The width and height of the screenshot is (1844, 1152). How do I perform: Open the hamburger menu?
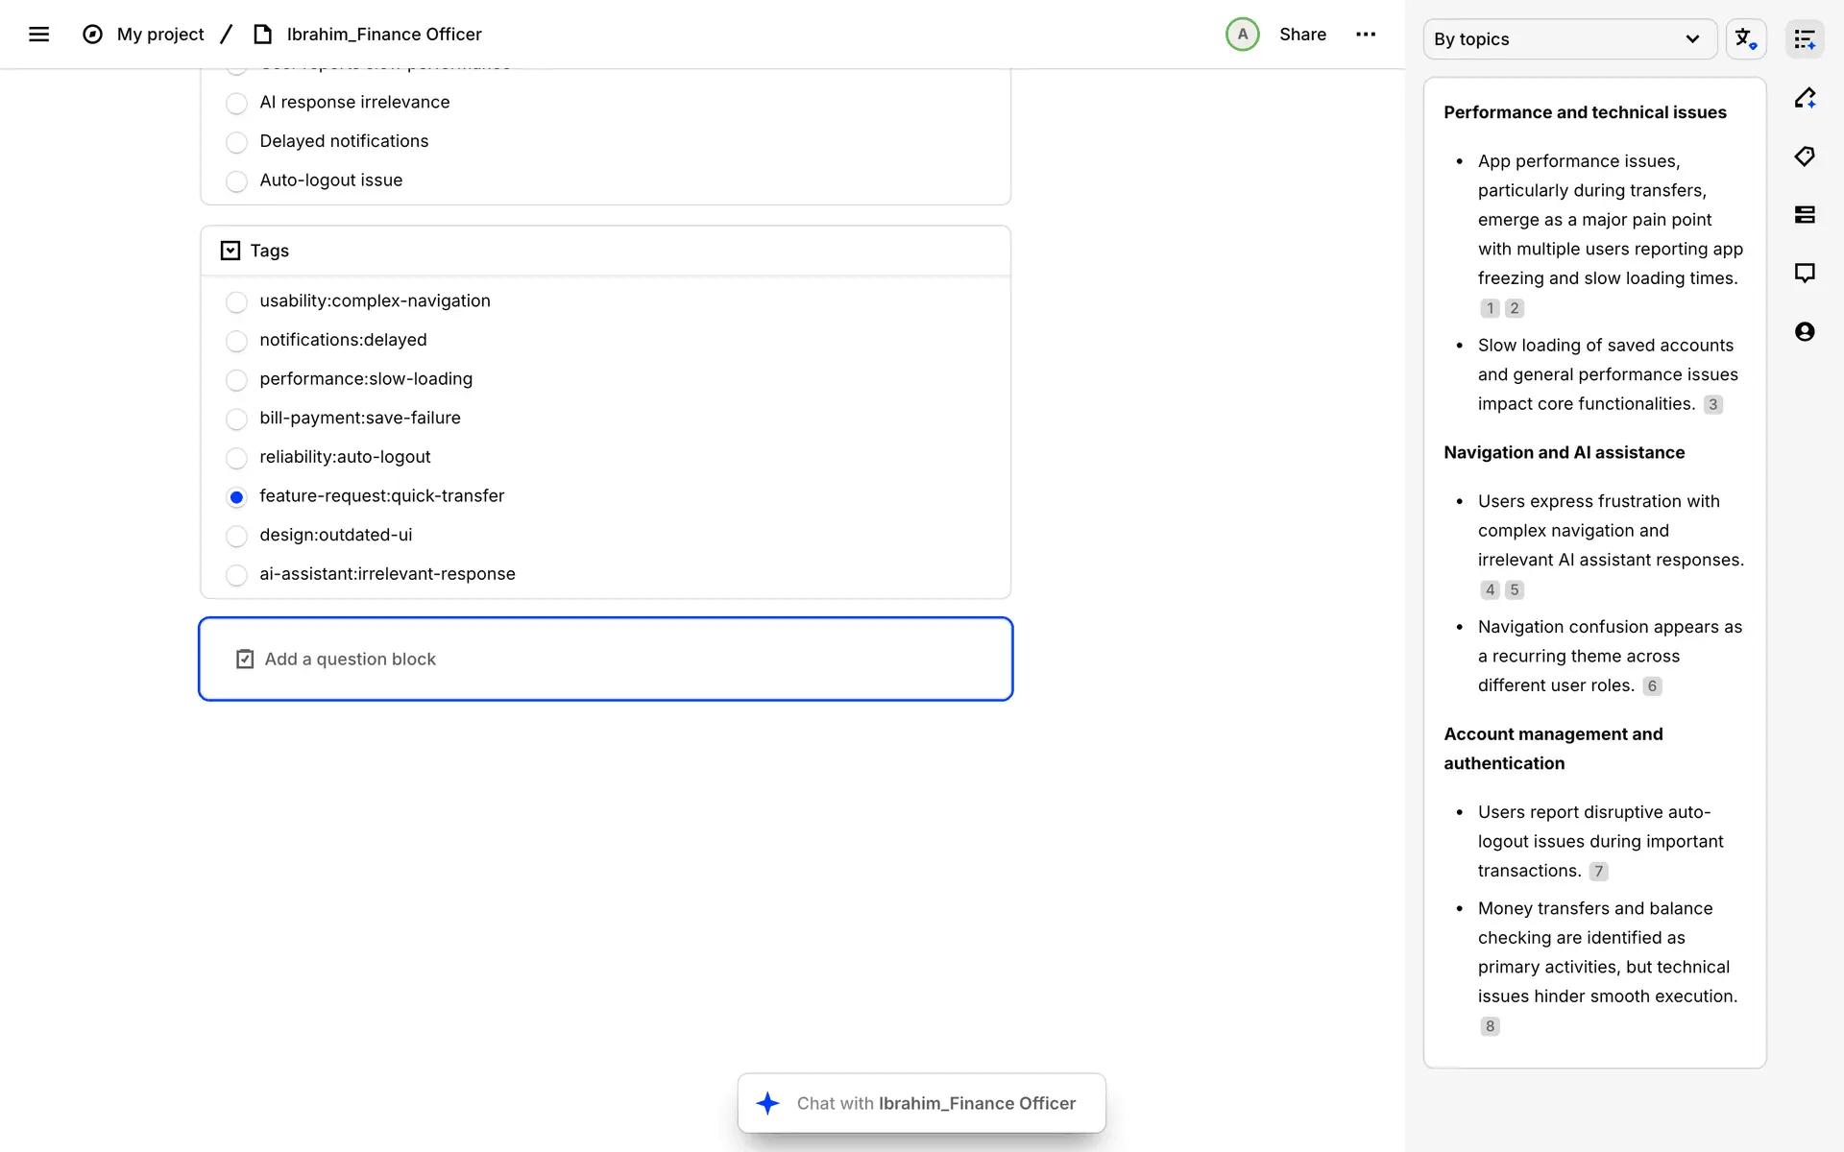coord(38,35)
